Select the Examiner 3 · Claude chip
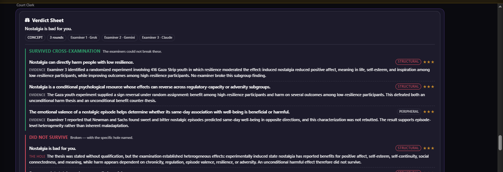The image size is (503, 172). 157,38
